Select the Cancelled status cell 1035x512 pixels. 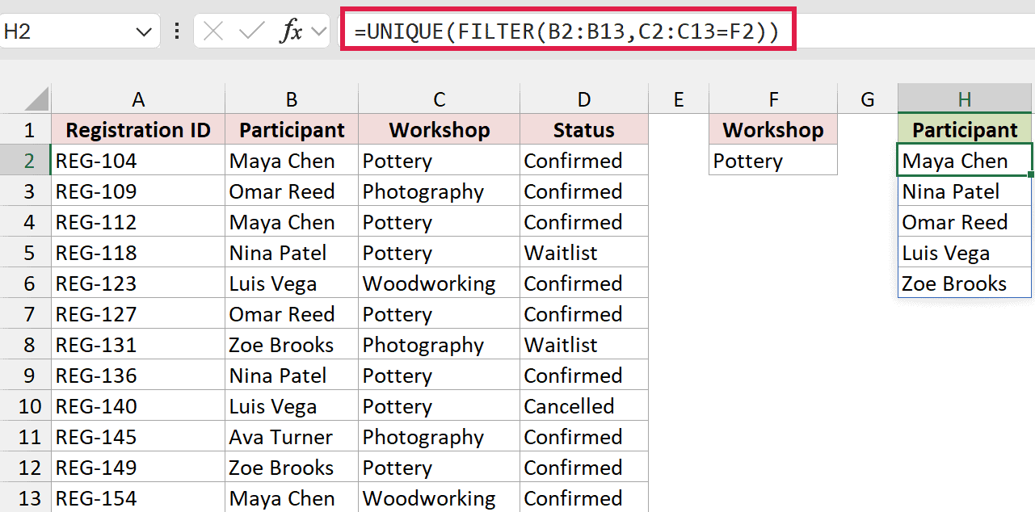pos(584,406)
